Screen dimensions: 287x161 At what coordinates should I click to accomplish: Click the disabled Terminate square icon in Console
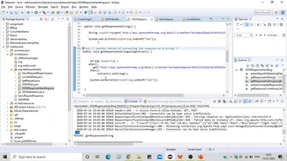pyautogui.click(x=214, y=102)
